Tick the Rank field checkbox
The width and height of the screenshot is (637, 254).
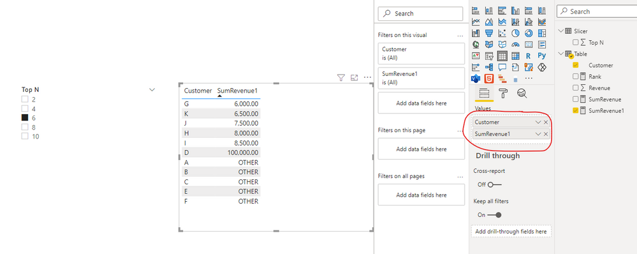(x=575, y=77)
